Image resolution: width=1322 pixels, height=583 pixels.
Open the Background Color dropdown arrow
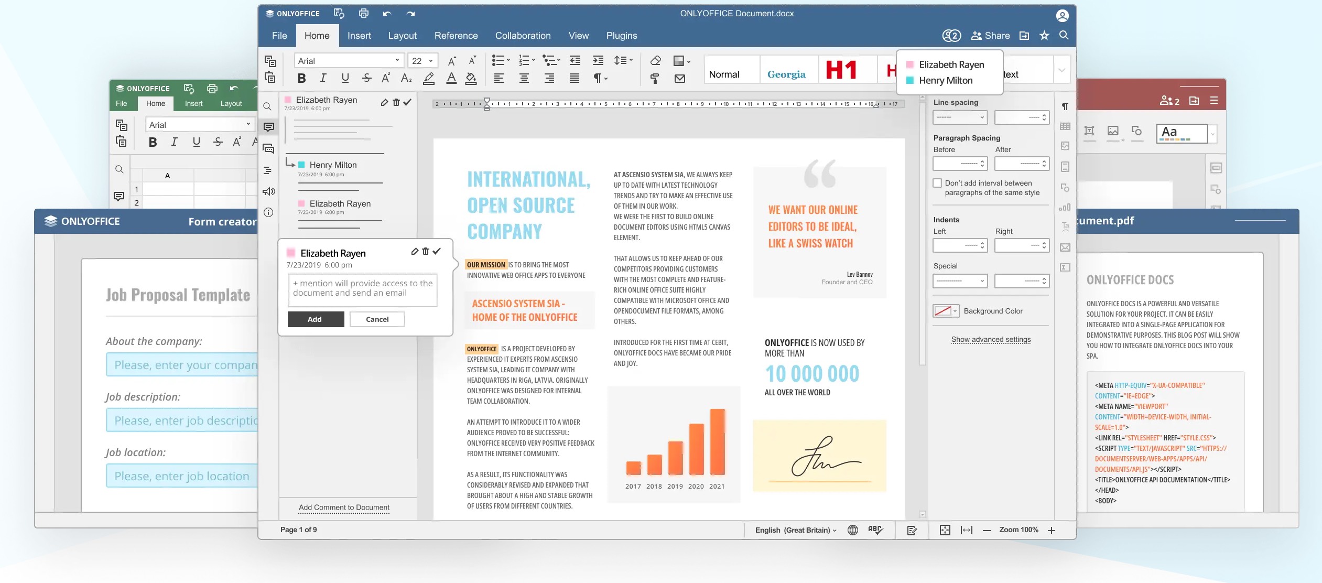(955, 311)
